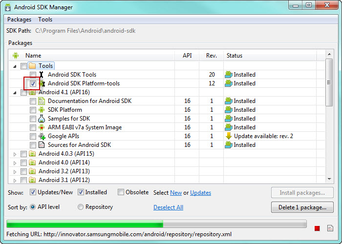
Task: Click the yellow update-available arrow for Google APIs
Action: coord(229,136)
